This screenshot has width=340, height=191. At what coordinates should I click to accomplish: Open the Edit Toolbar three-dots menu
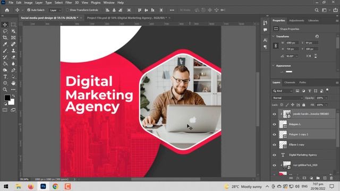pyautogui.click(x=13, y=90)
